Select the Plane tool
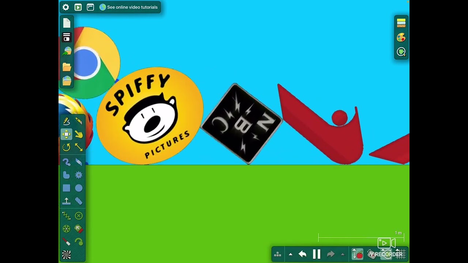Viewport: 468px width, 263px height. (x=66, y=201)
